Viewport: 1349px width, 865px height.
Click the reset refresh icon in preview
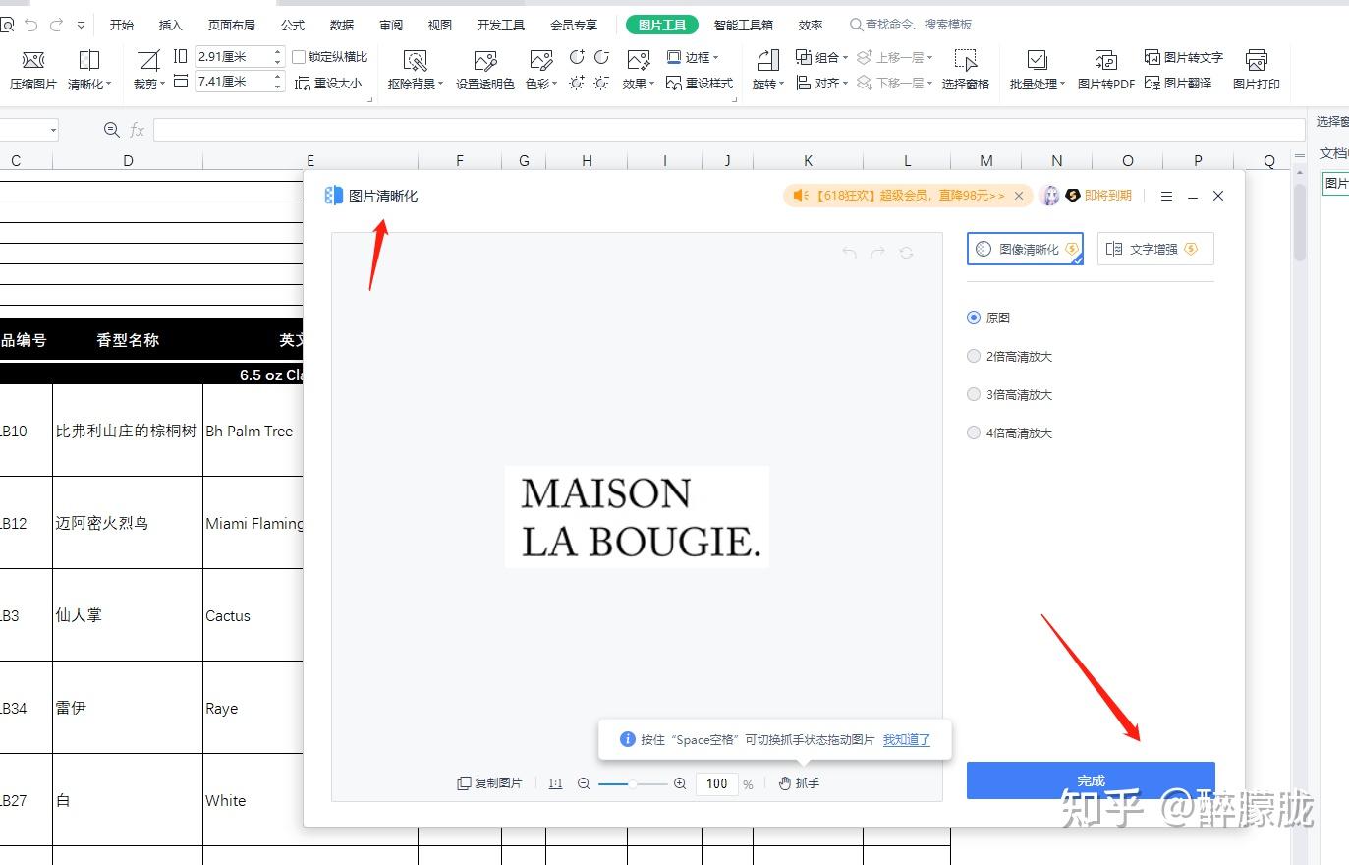906,253
